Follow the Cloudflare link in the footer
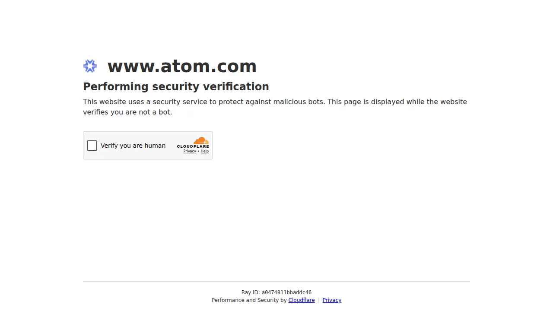This screenshot has width=553, height=311. 302,300
